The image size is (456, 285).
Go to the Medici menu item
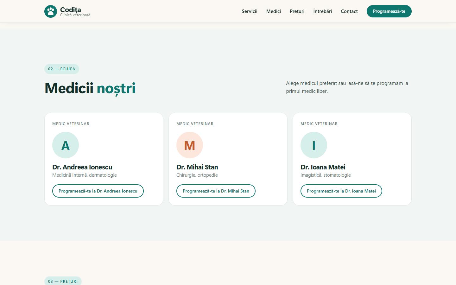[274, 11]
